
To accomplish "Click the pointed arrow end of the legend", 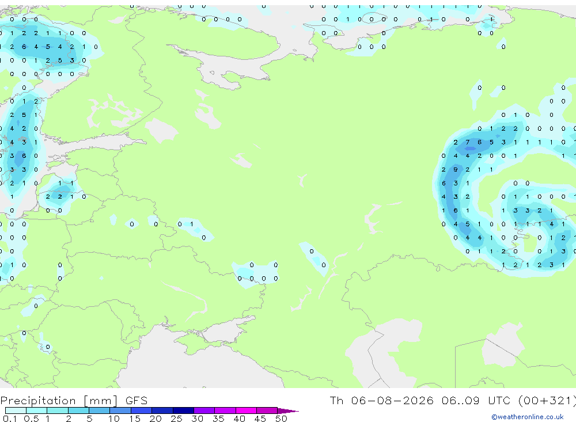I will click(x=288, y=411).
